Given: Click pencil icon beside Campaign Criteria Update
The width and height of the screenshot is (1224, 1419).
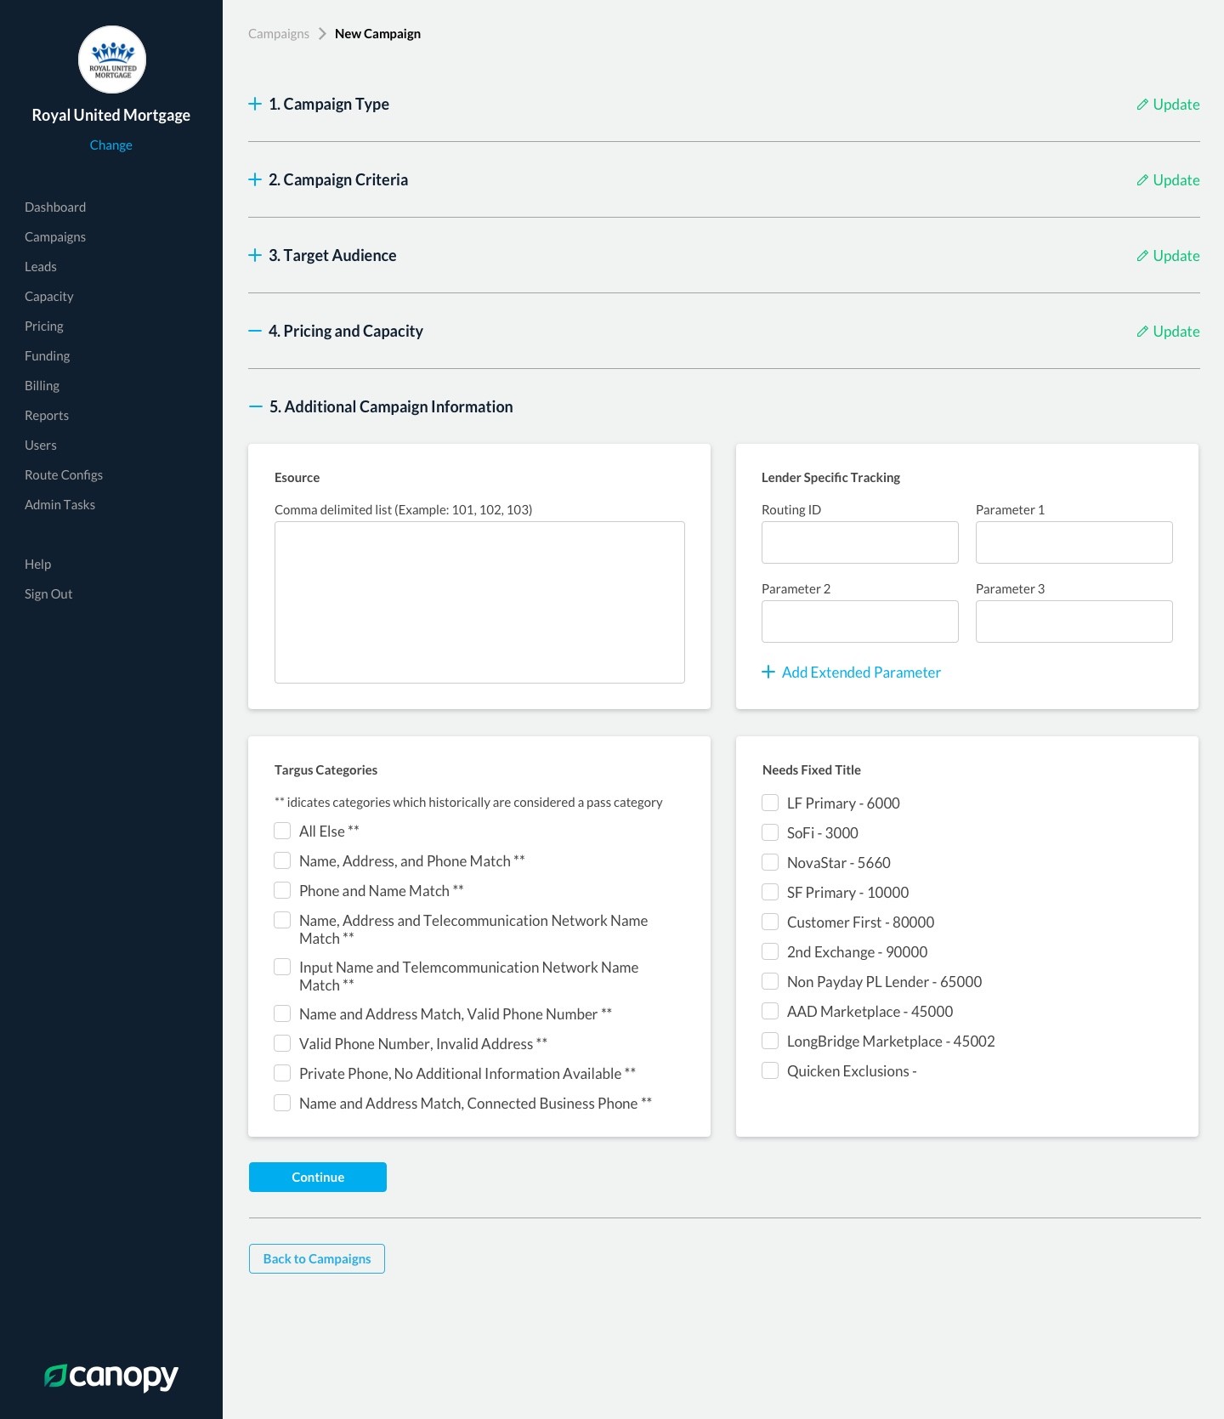Looking at the screenshot, I should click(x=1142, y=180).
